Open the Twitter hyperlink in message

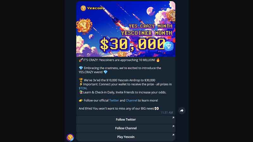tap(114, 100)
